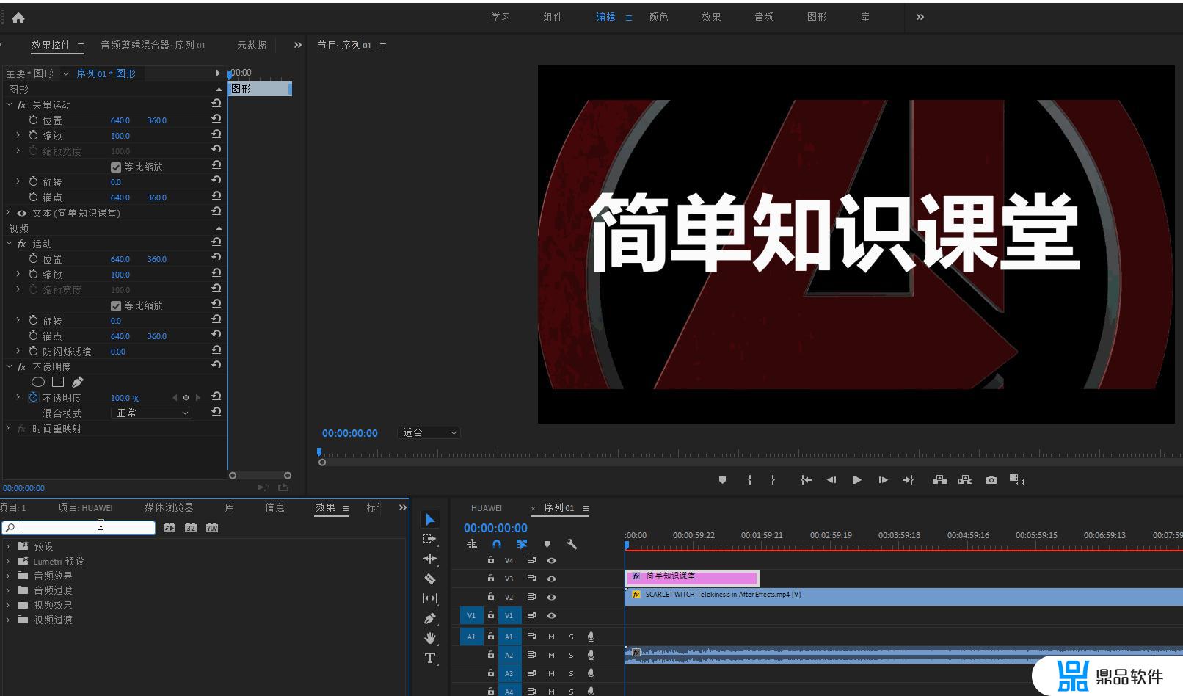Image resolution: width=1183 pixels, height=696 pixels.
Task: Add marker in timeline header
Action: [547, 544]
